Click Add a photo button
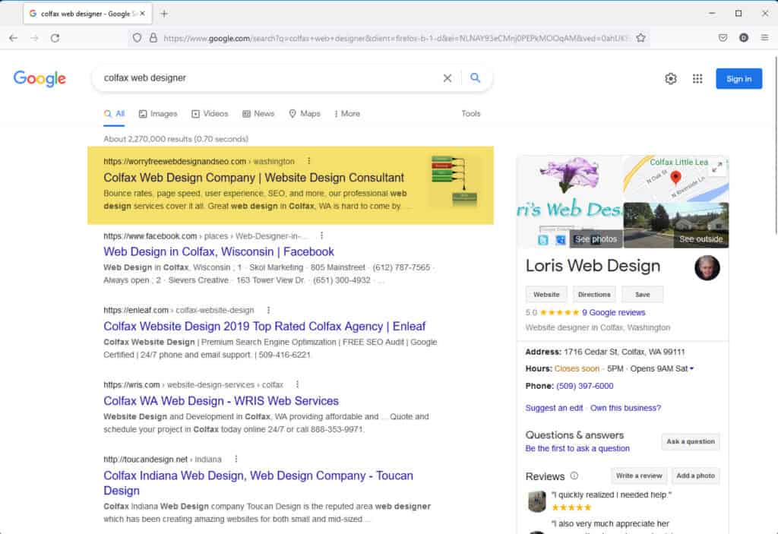 pyautogui.click(x=695, y=476)
